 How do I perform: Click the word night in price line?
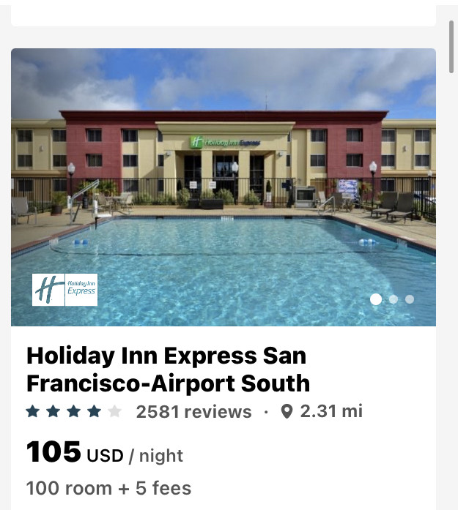coord(161,456)
